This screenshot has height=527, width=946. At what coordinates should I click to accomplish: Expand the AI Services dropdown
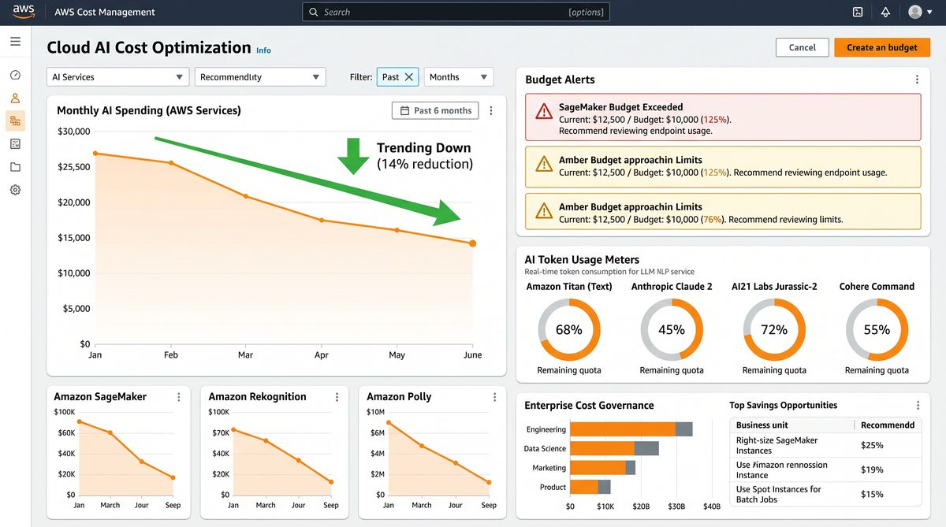(117, 77)
